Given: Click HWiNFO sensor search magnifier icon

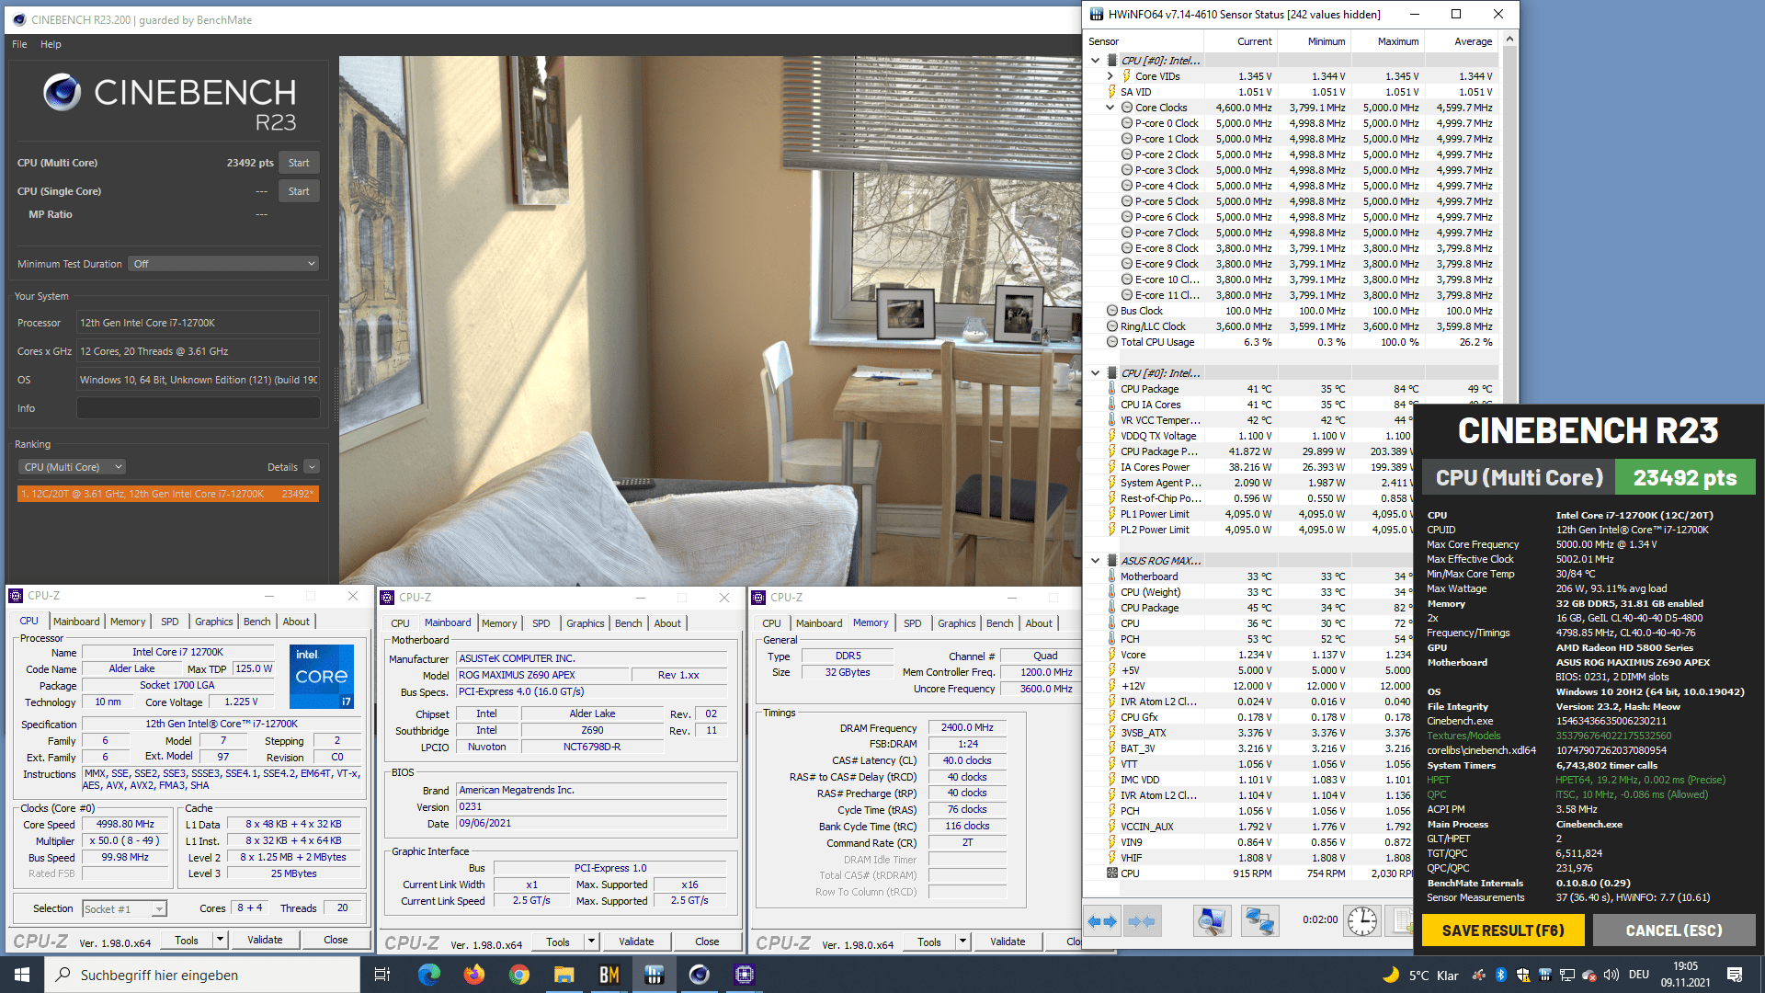Looking at the screenshot, I should click(1212, 920).
